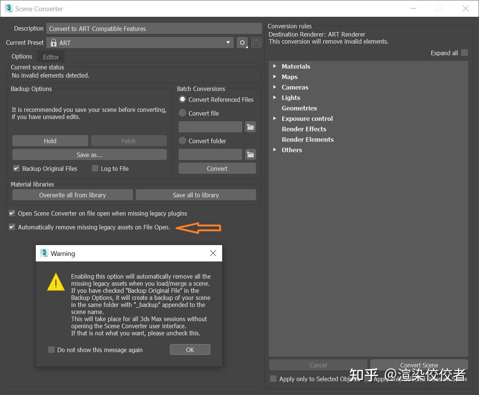Click 'Destination Renderer: ART Renderer' text

click(x=317, y=34)
